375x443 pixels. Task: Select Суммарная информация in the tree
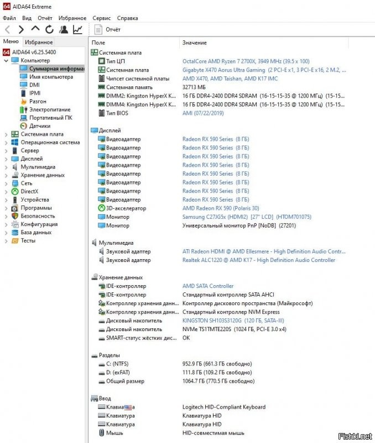[52, 69]
